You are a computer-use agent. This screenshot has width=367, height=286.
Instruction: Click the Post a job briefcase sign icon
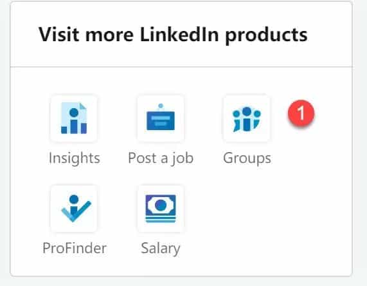[x=161, y=119]
